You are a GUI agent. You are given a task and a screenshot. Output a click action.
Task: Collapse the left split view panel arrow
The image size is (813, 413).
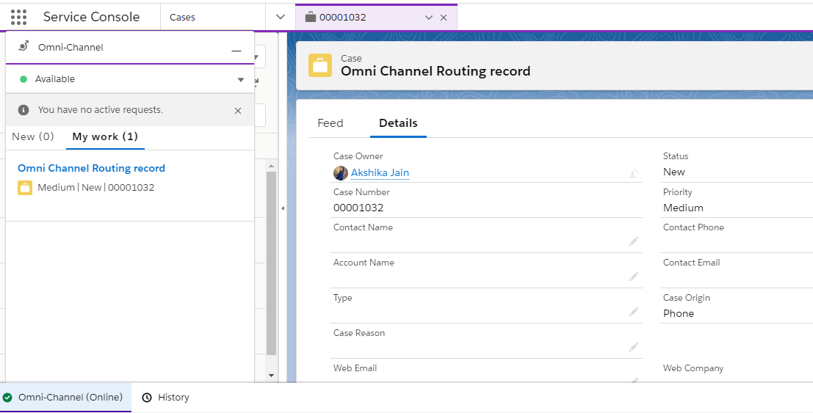pyautogui.click(x=283, y=208)
